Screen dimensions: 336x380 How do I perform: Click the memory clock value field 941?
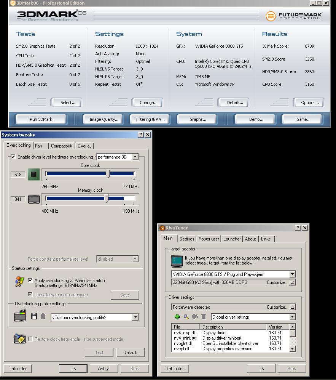18,199
